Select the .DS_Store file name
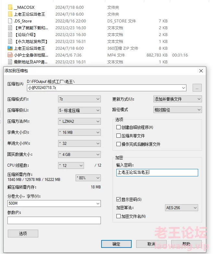The height and width of the screenshot is (254, 215). point(23,21)
